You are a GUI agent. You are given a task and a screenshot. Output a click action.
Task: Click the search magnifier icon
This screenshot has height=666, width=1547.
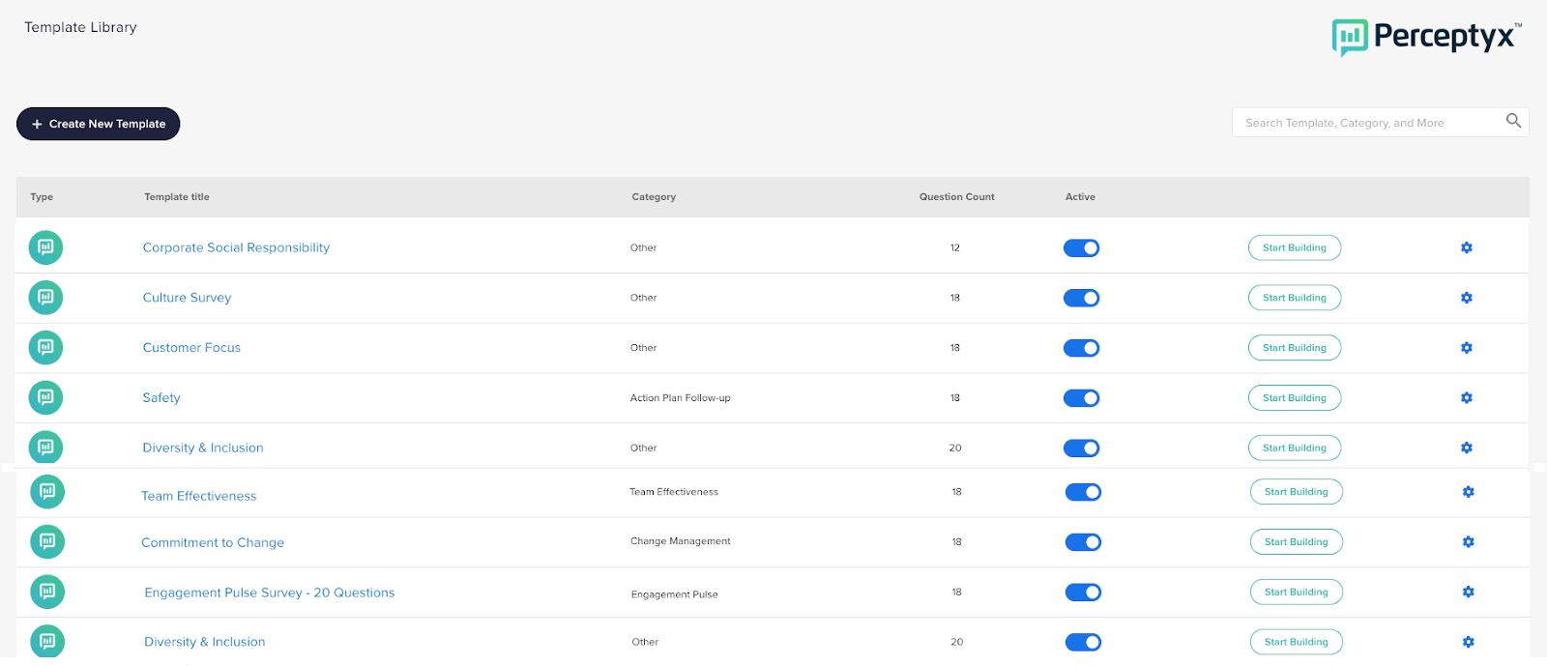[1513, 121]
